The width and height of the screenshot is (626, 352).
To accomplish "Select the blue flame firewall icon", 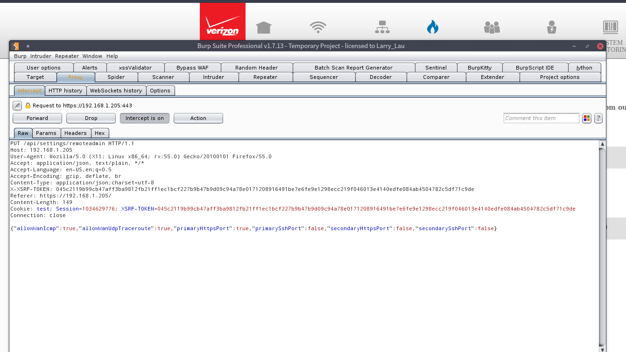I will coord(433,28).
